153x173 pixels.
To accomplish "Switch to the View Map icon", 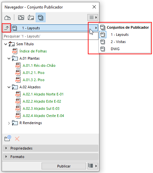I will [x=21, y=18].
